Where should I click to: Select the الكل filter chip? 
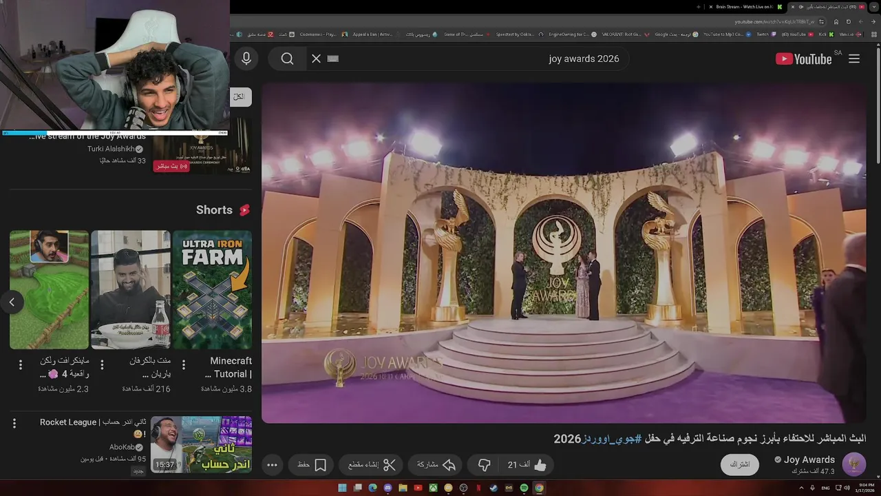click(240, 97)
